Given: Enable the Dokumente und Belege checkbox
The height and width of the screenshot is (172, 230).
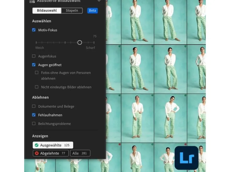Looking at the screenshot, I should (34, 106).
